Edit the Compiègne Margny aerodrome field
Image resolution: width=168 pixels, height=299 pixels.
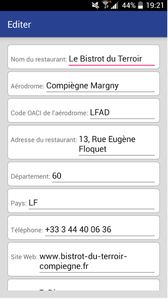(x=100, y=86)
